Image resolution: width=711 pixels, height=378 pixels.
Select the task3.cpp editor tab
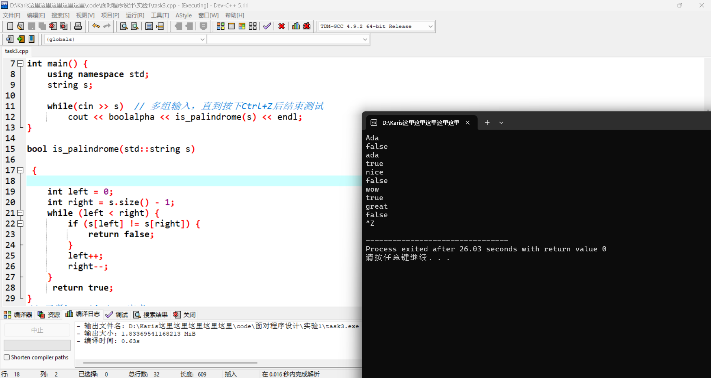tap(17, 51)
